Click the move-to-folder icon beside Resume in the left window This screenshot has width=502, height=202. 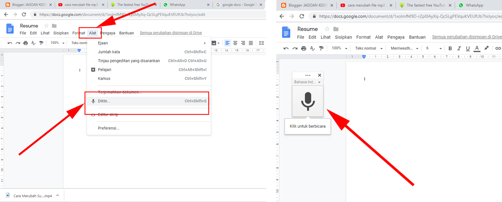point(54,26)
